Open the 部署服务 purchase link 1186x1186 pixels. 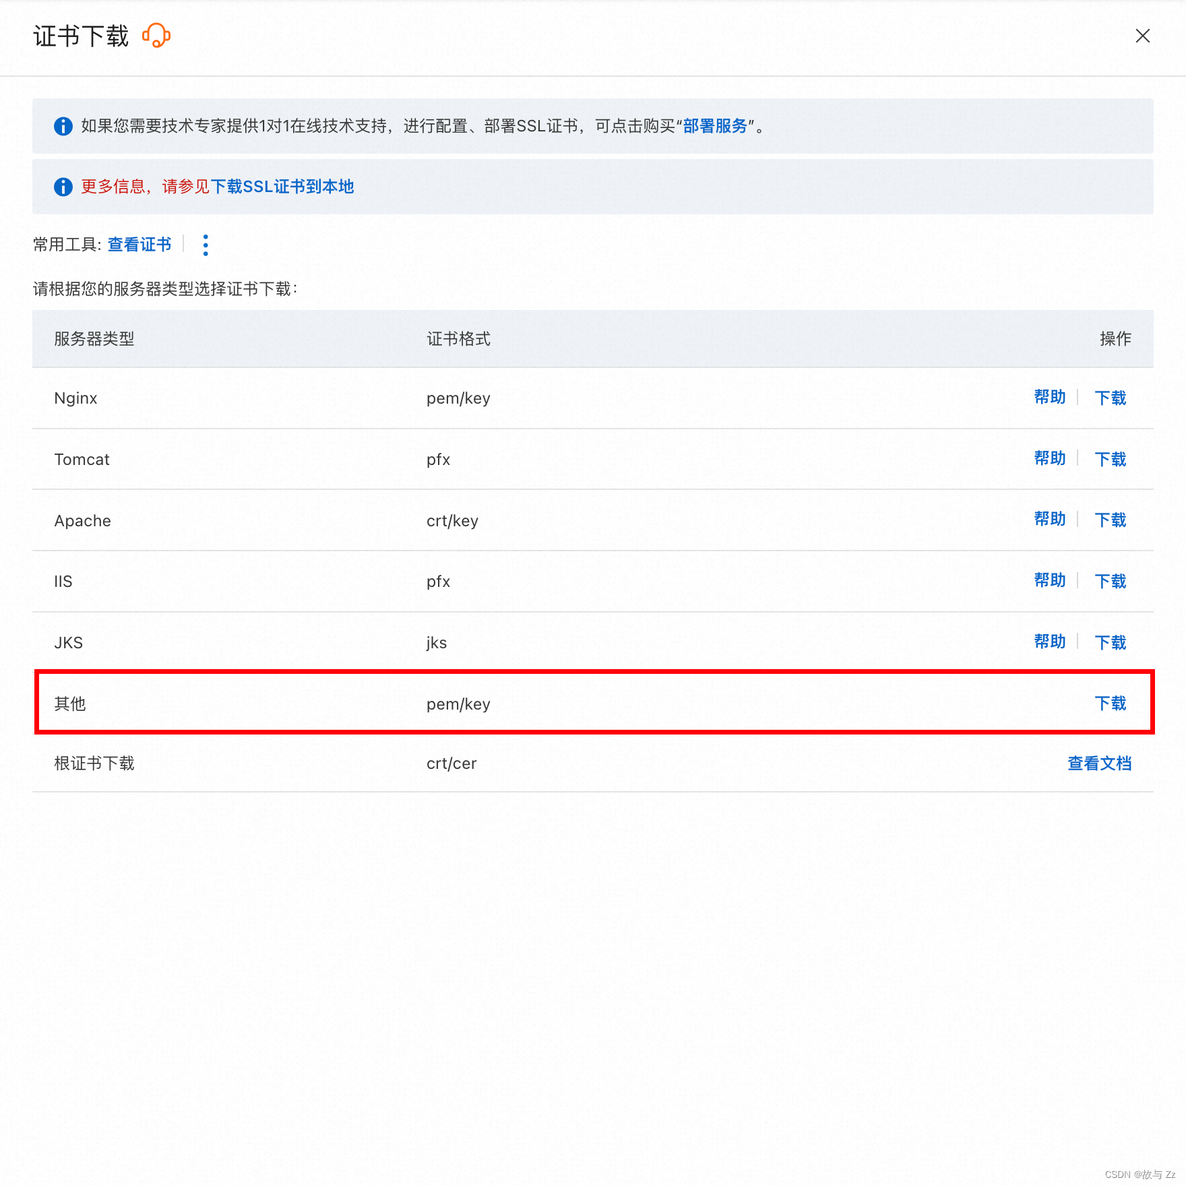tap(714, 126)
